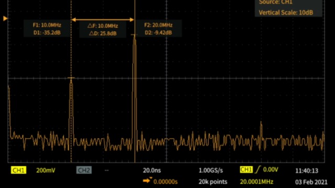Screen dimensions: 335x188
Task: Click the F2: 20.0MHz cursor readout
Action: pos(158,25)
